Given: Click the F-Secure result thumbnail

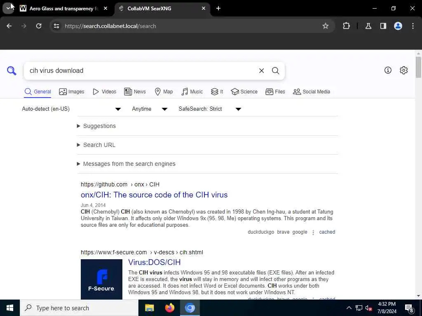Looking at the screenshot, I should 101,279.
